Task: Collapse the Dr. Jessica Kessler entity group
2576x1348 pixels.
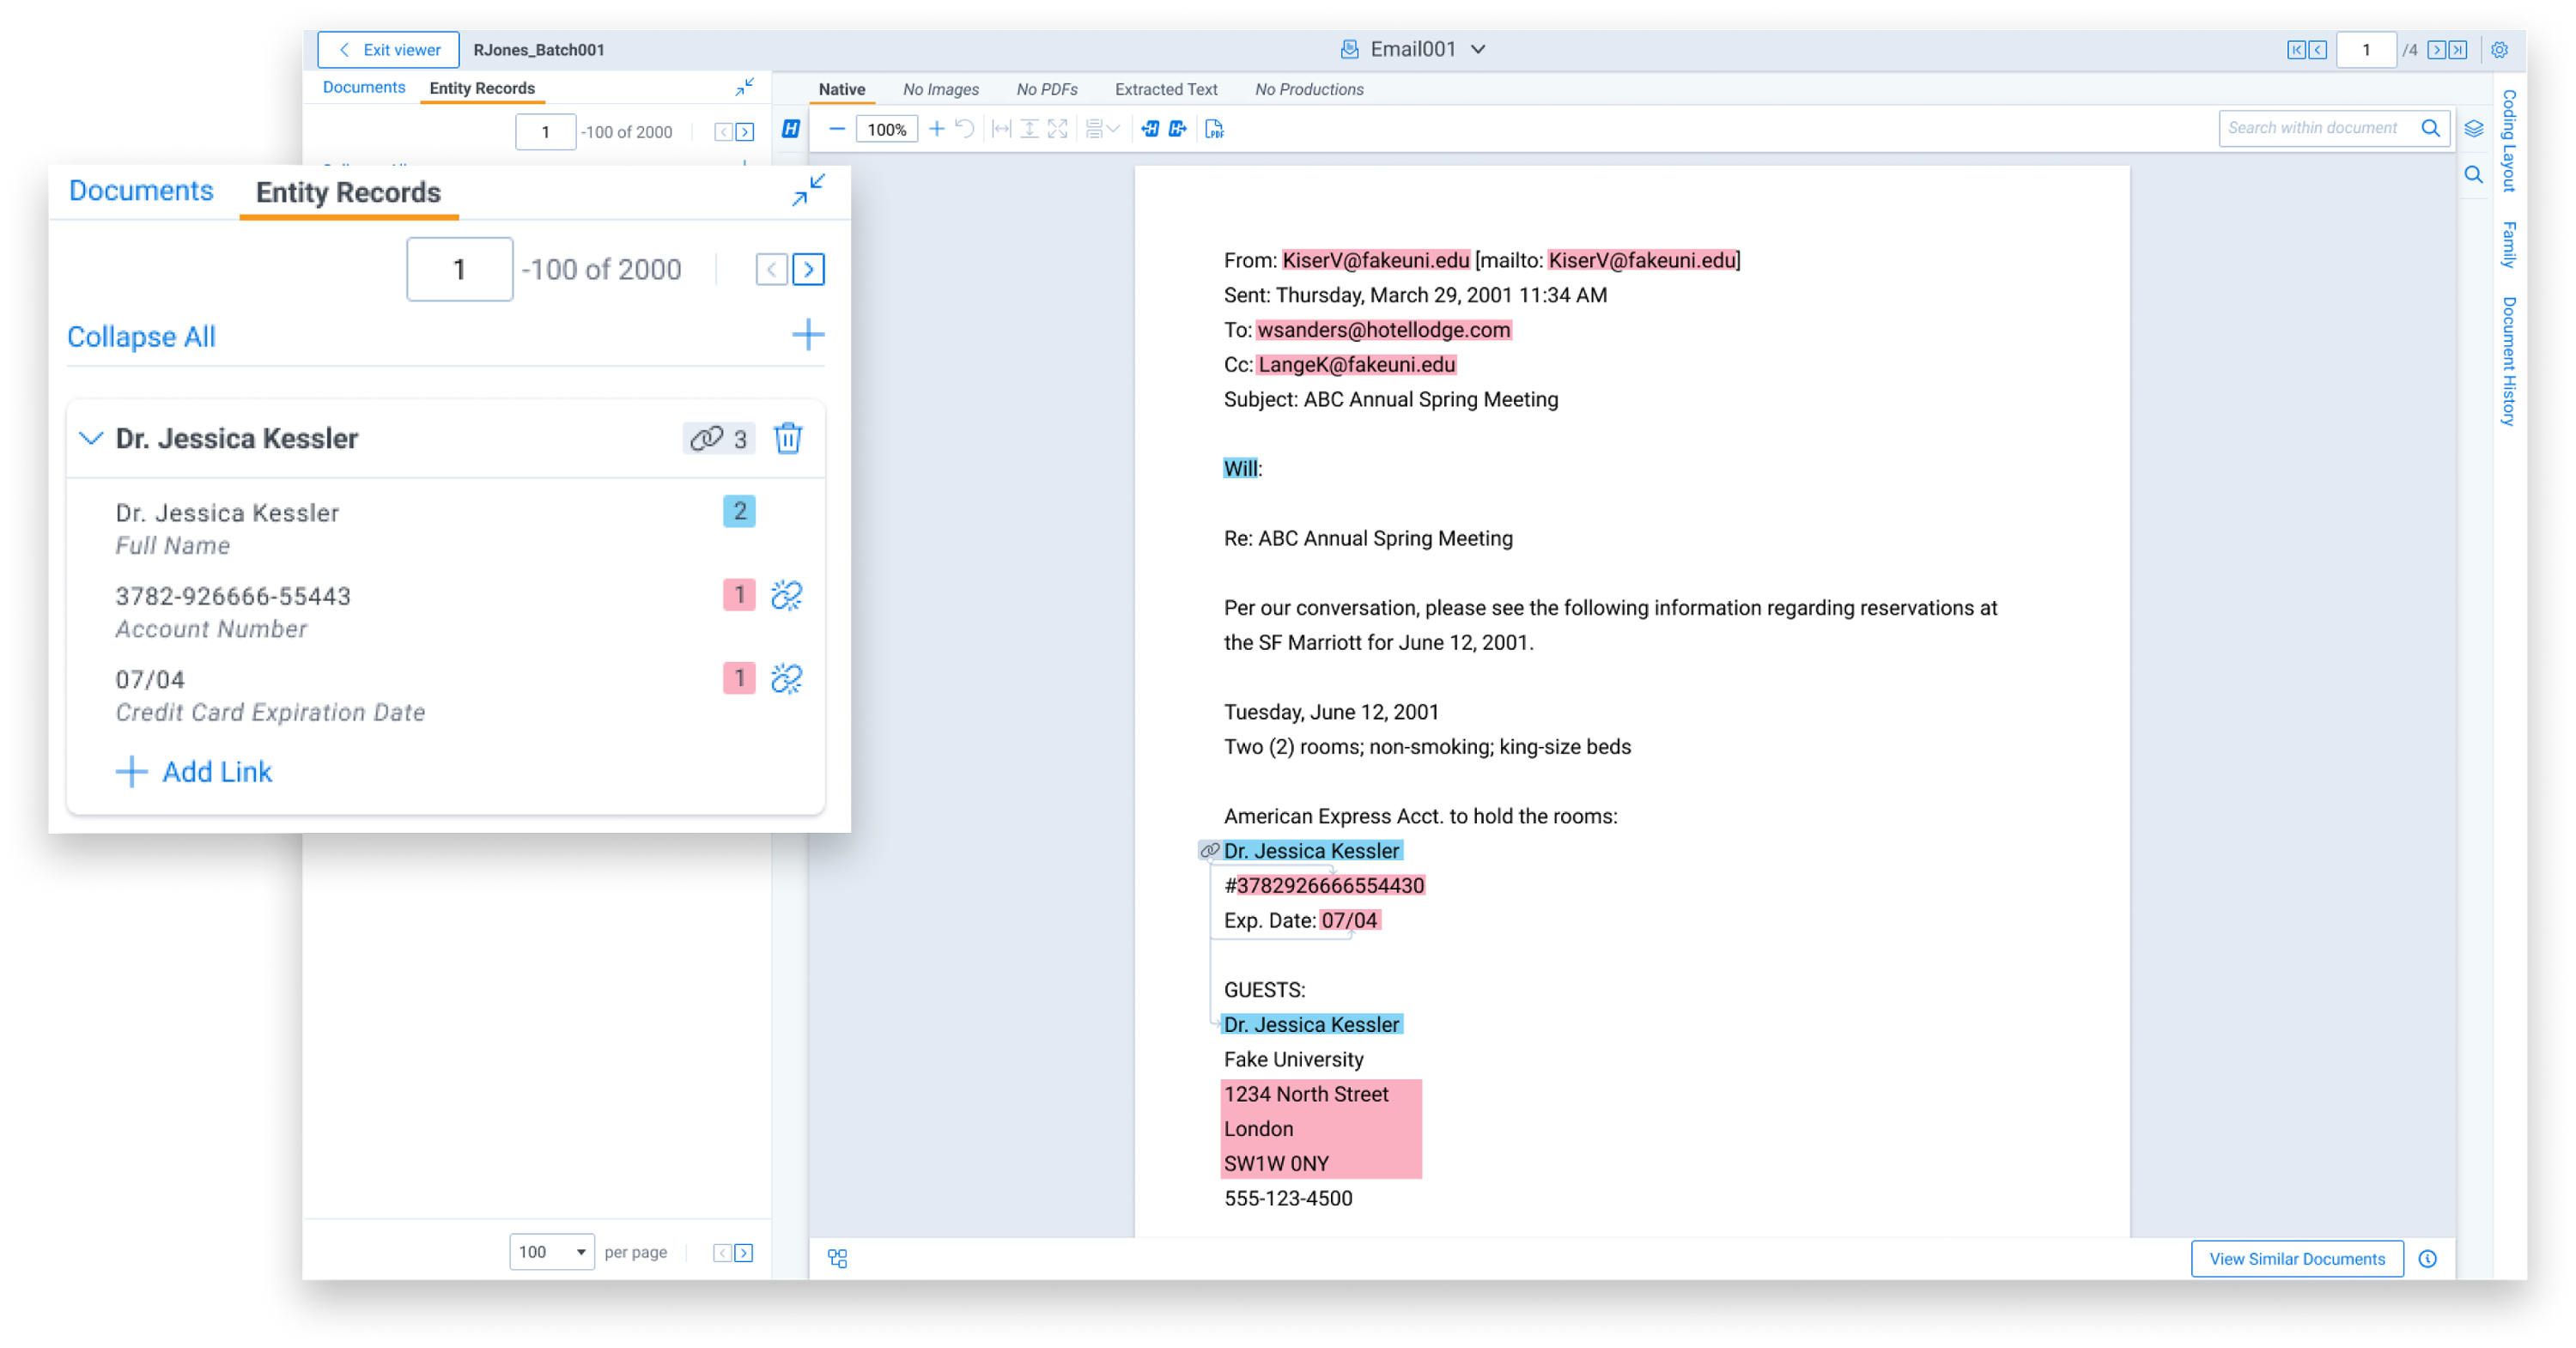Action: click(x=91, y=438)
